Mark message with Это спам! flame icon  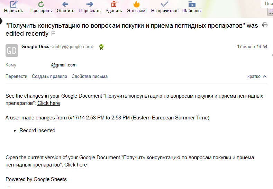(x=136, y=4)
